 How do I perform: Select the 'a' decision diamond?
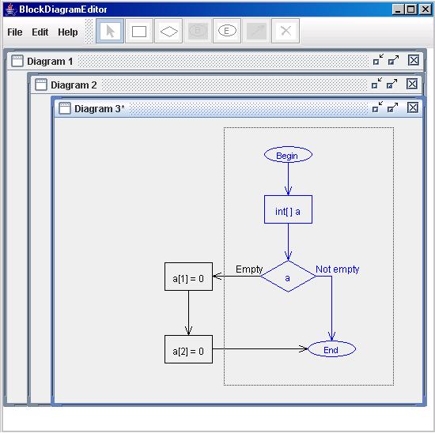point(288,276)
